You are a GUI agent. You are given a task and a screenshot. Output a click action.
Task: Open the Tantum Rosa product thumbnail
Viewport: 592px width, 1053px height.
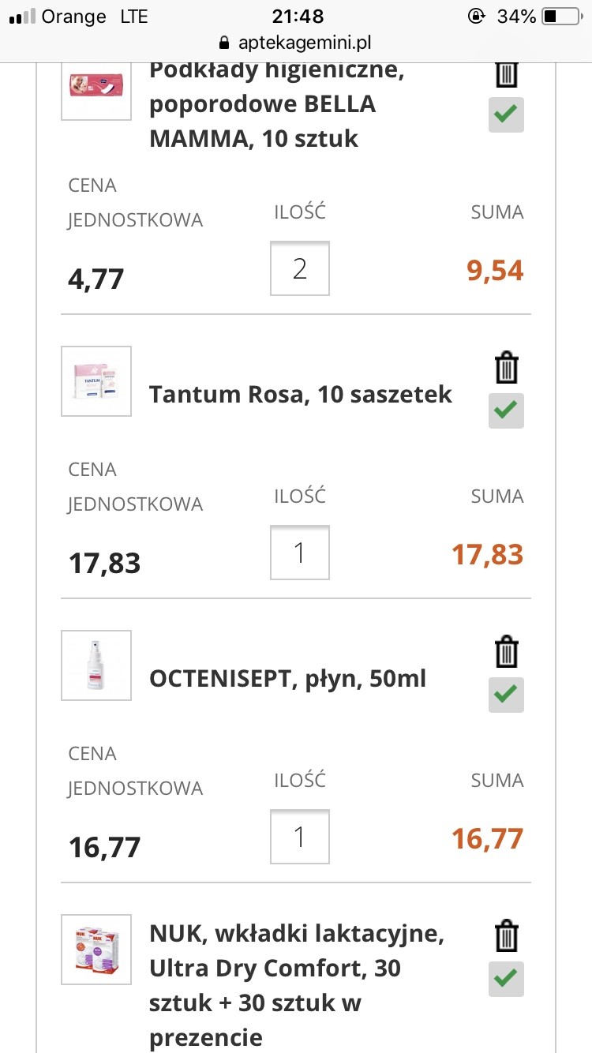tap(96, 381)
